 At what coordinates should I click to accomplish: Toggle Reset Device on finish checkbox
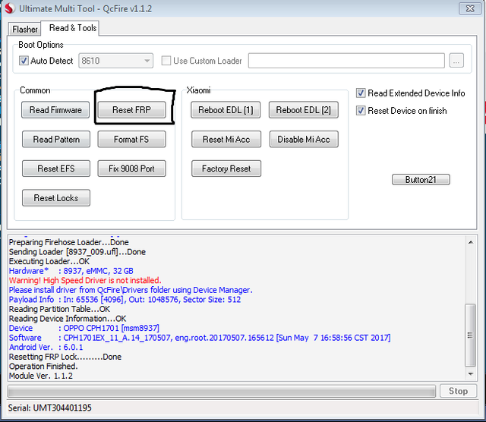pyautogui.click(x=361, y=110)
